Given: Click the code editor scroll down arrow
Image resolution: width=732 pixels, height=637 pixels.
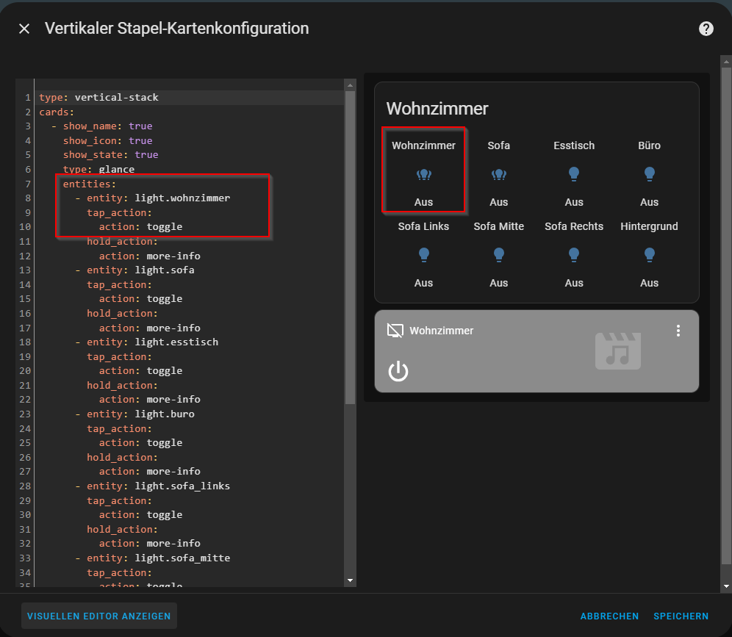Looking at the screenshot, I should click(x=351, y=580).
